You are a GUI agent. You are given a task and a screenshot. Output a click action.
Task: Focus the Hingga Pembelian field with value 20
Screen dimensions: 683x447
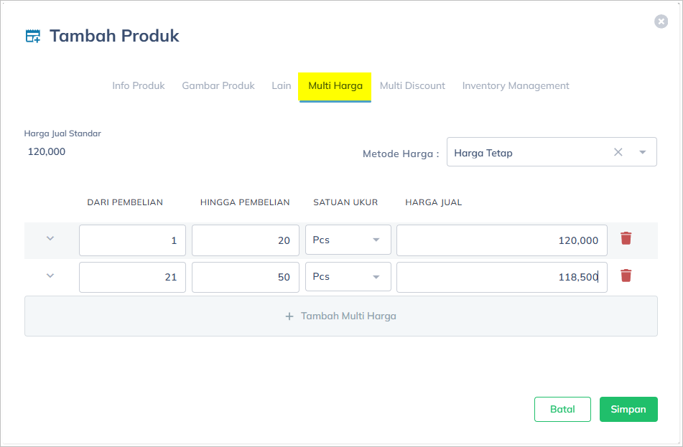pos(245,240)
